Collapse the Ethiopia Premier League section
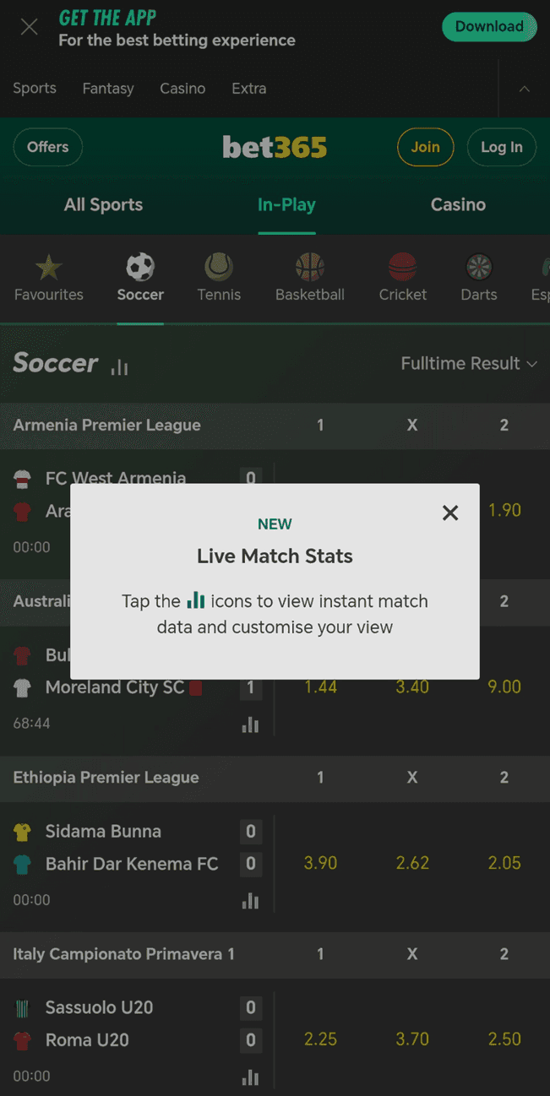550x1096 pixels. (x=106, y=778)
